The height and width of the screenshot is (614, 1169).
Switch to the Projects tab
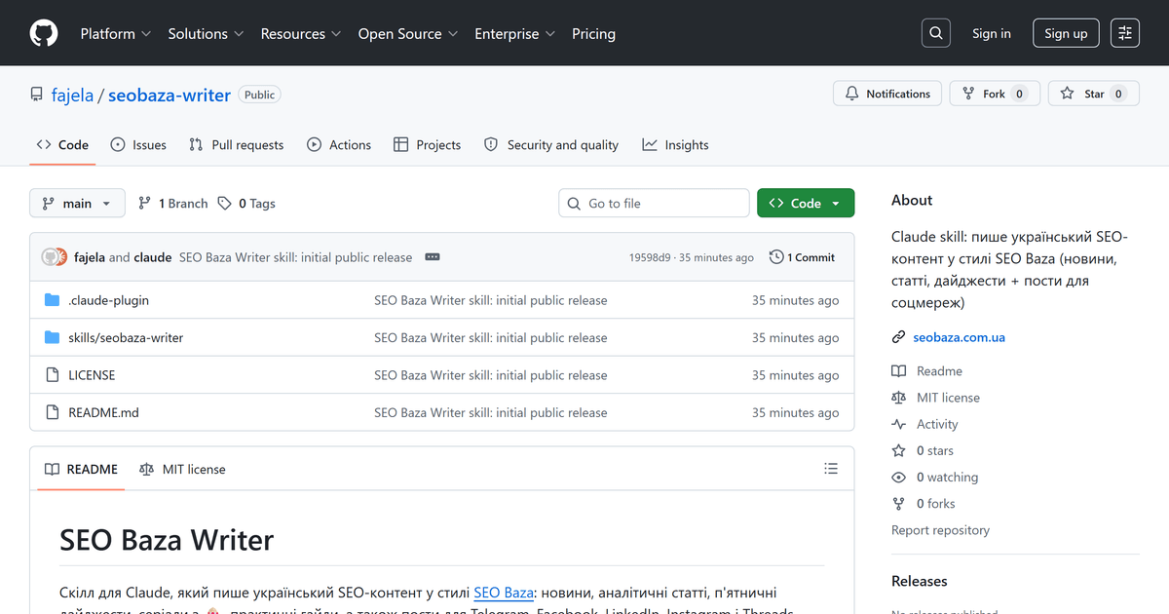tap(427, 144)
